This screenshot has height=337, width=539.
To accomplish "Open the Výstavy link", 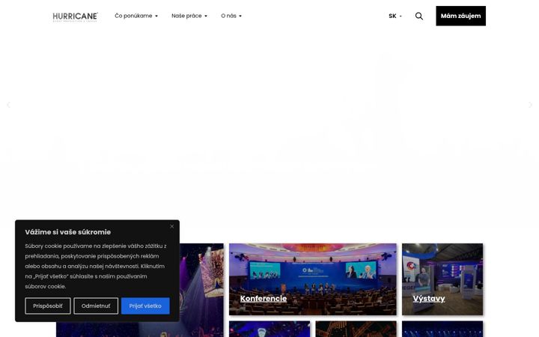I will click(x=429, y=299).
